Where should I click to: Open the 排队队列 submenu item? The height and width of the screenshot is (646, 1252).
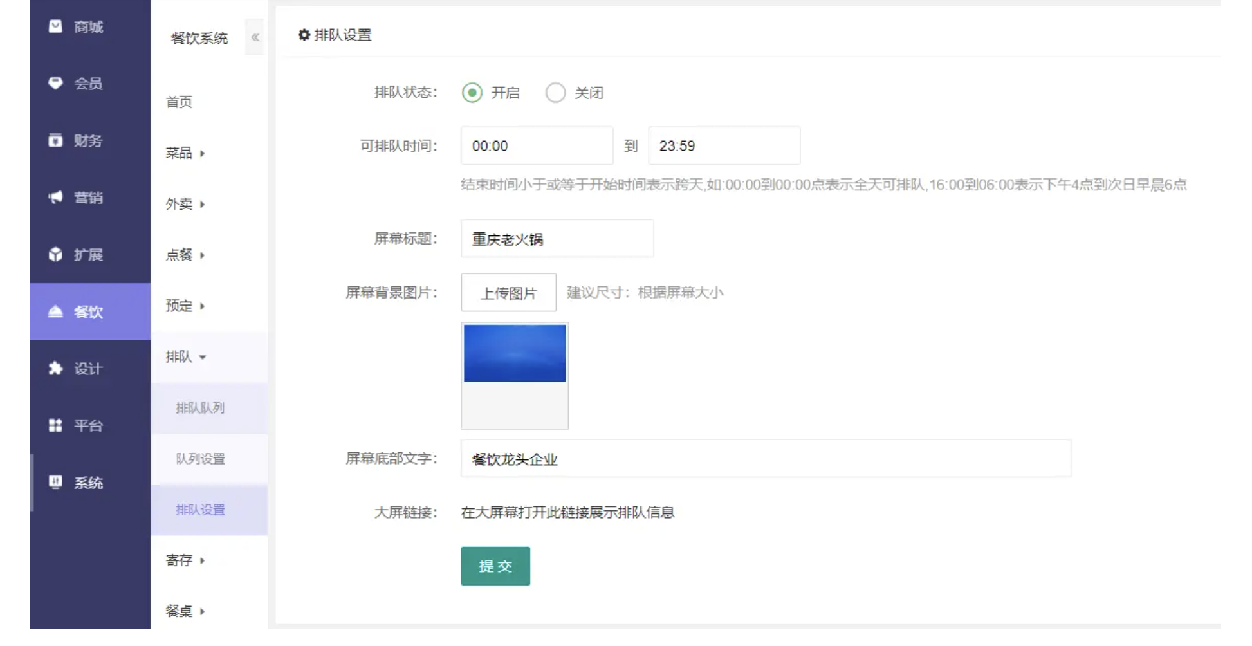[209, 408]
